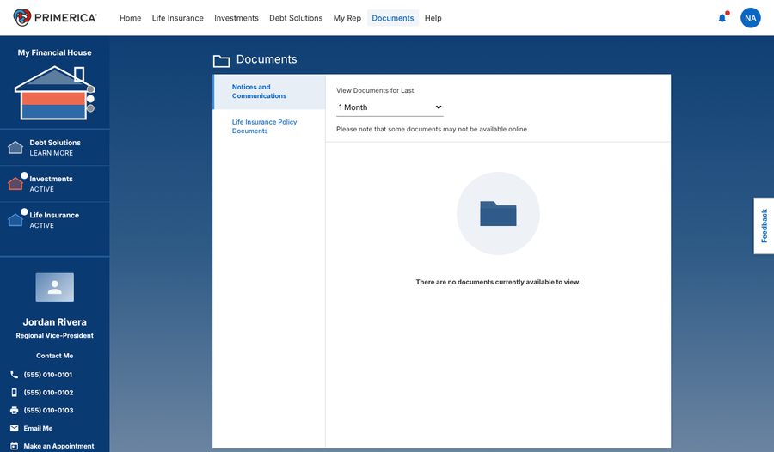Click the Primerica logo
774x452 pixels.
coord(55,18)
